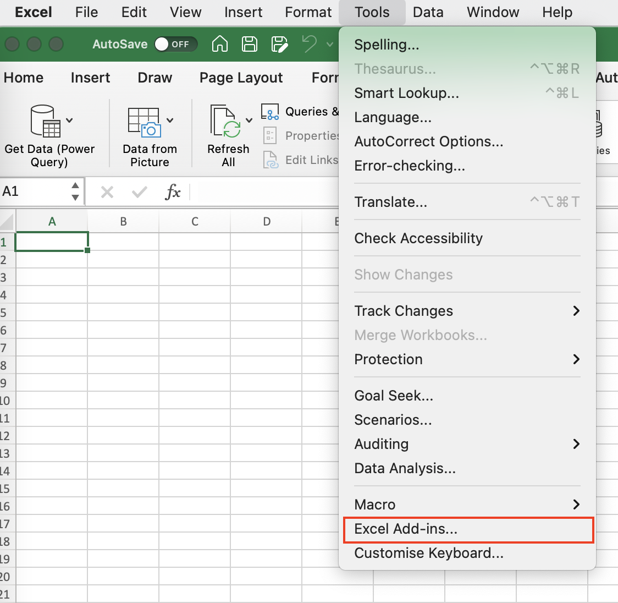Click Data from Picture icon
This screenshot has width=618, height=603.
[144, 122]
